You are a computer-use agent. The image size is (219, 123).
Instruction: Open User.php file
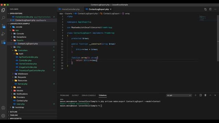[32, 104]
